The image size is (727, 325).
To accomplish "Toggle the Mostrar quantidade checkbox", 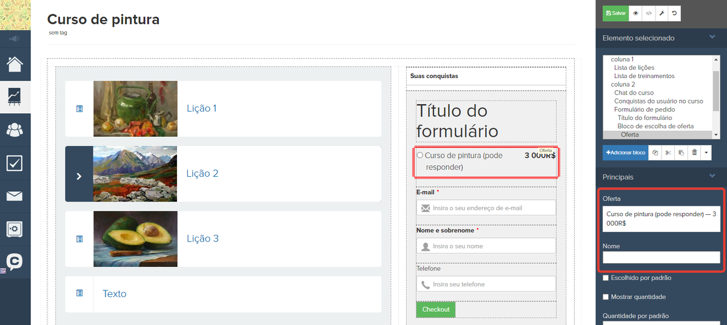I will 606,297.
